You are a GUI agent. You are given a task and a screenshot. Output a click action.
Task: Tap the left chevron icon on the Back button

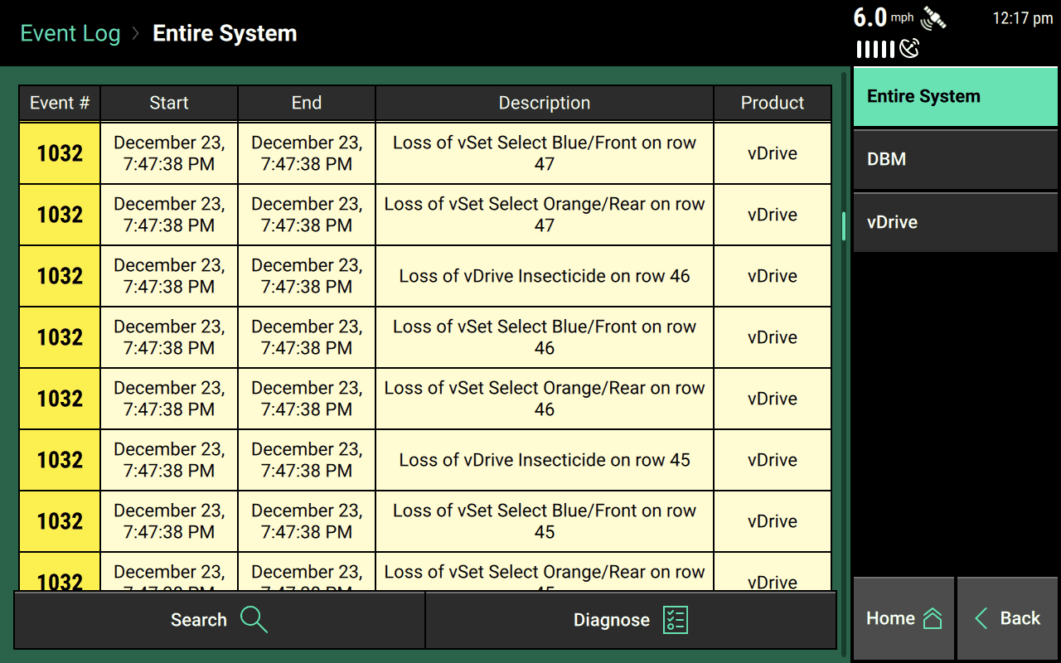pyautogui.click(x=981, y=618)
